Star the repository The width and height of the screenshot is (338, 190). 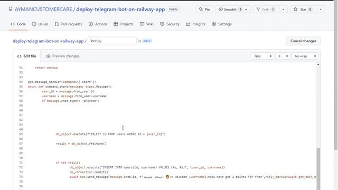point(303,9)
